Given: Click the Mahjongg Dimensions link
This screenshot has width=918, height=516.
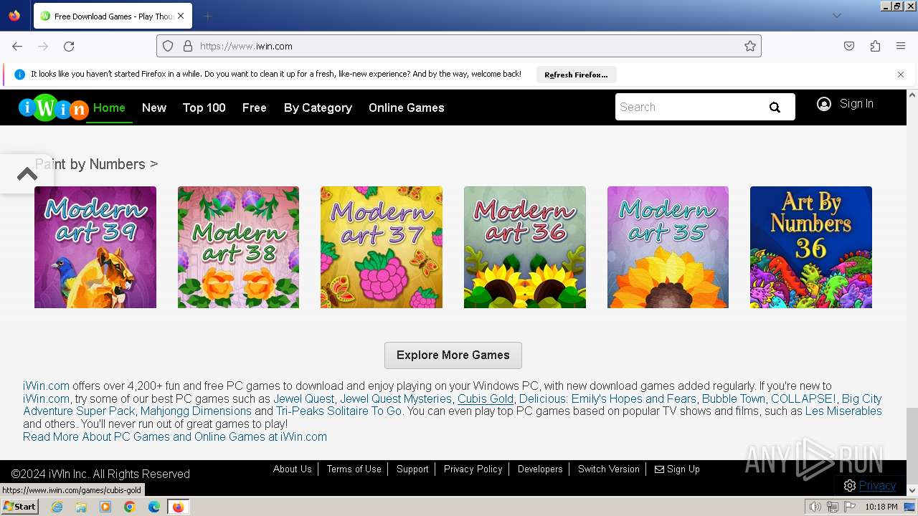Looking at the screenshot, I should (x=196, y=411).
